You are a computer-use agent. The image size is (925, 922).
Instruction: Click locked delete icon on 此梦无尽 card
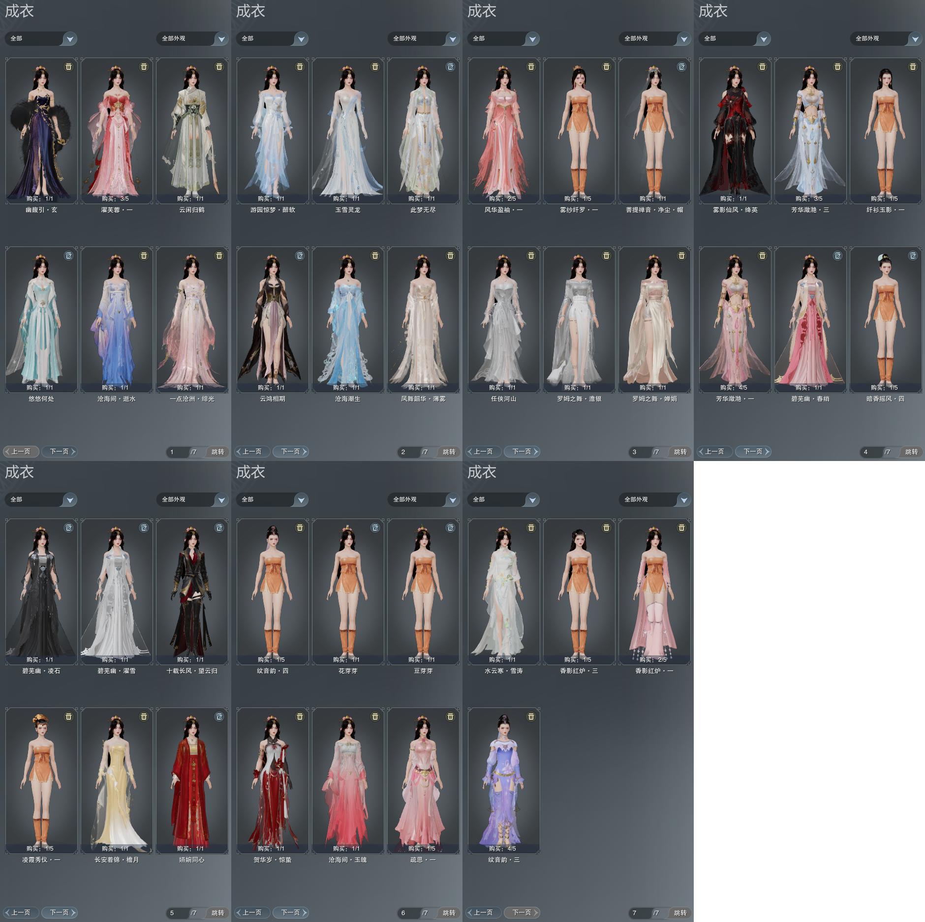450,66
